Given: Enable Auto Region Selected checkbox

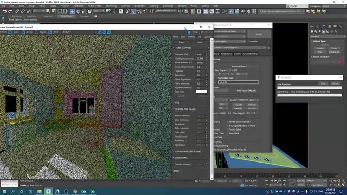Looking at the screenshot, I should tap(235, 90).
